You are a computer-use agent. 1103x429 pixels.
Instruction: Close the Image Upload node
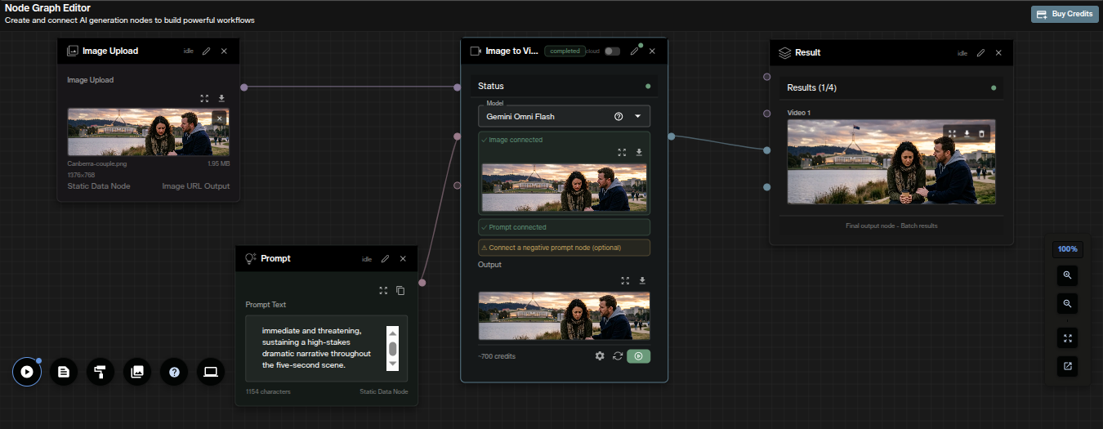tap(224, 51)
